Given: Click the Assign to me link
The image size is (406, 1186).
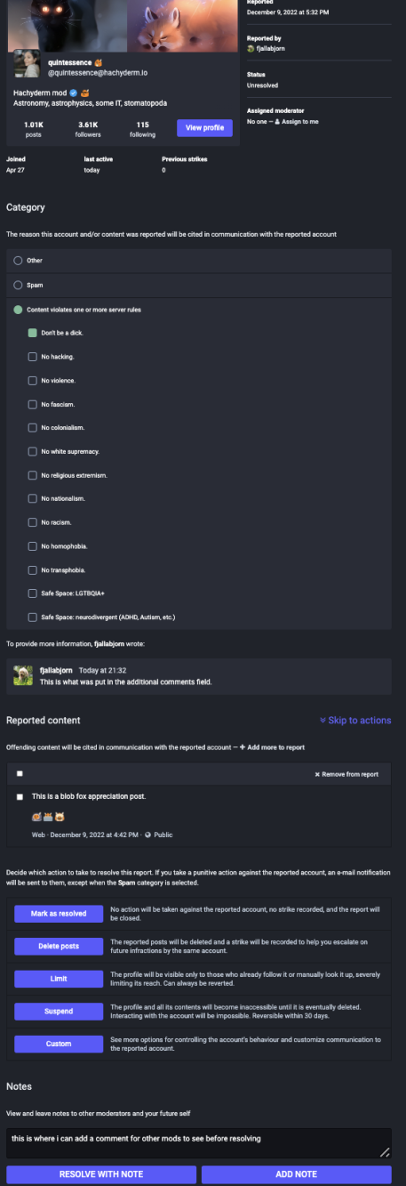Looking at the screenshot, I should (x=299, y=120).
